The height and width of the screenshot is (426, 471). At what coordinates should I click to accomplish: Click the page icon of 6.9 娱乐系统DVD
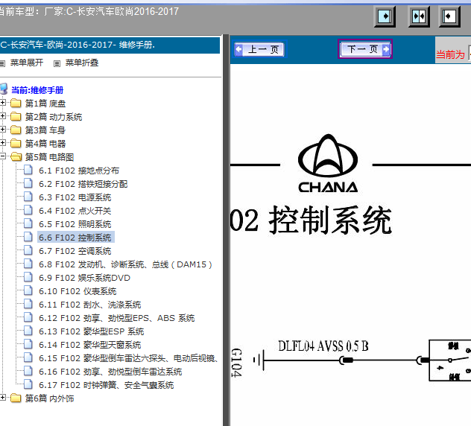point(28,277)
